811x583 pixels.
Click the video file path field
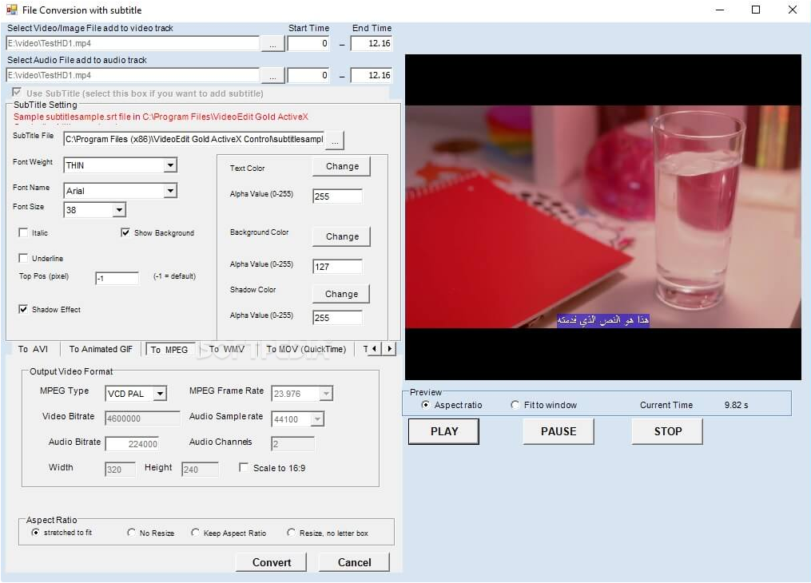[x=133, y=43]
